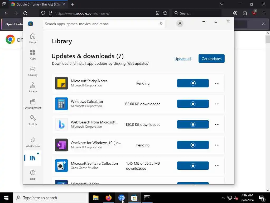Open the Windows Start menu

point(6,198)
